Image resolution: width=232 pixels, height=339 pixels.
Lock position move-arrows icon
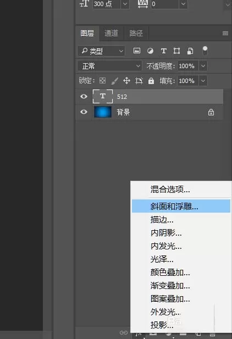pyautogui.click(x=126, y=81)
